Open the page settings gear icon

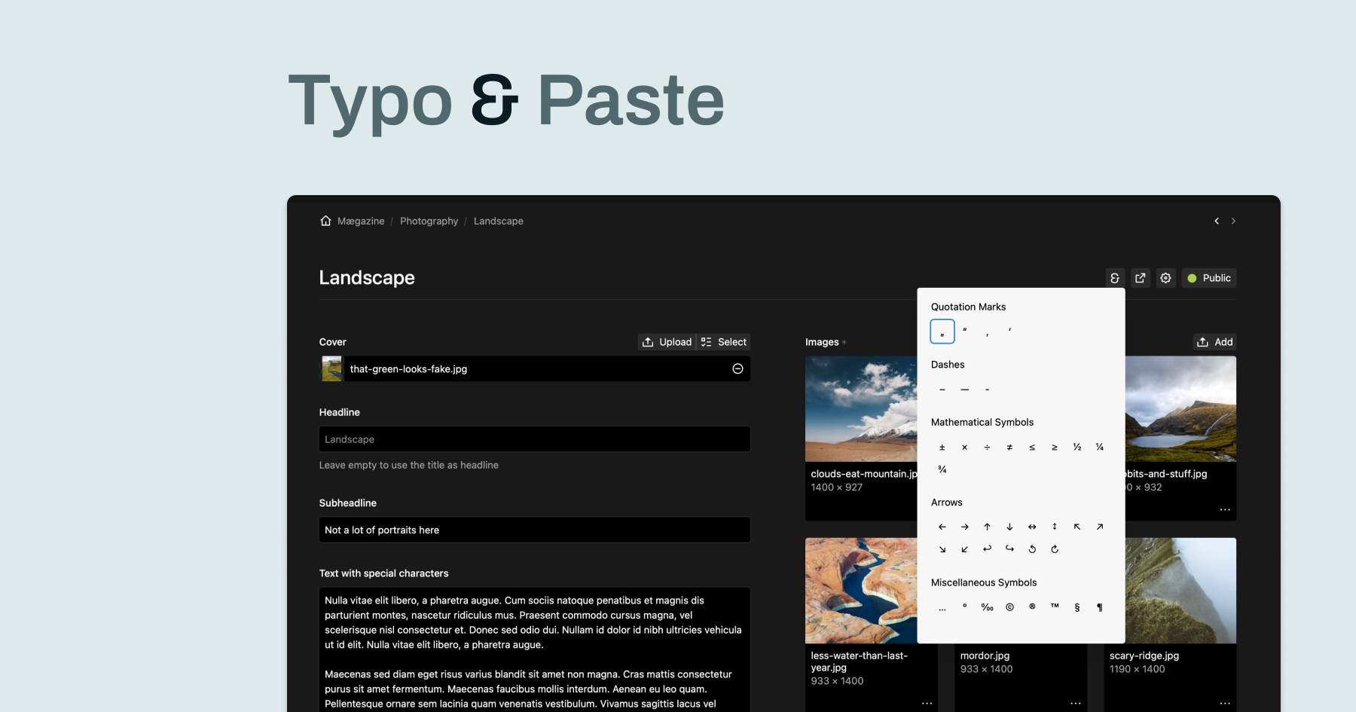point(1165,278)
